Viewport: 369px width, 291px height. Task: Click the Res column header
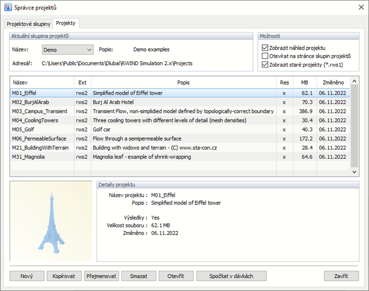pyautogui.click(x=285, y=83)
